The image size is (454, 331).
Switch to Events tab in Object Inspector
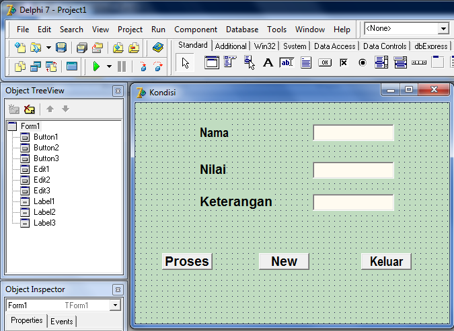(x=62, y=322)
